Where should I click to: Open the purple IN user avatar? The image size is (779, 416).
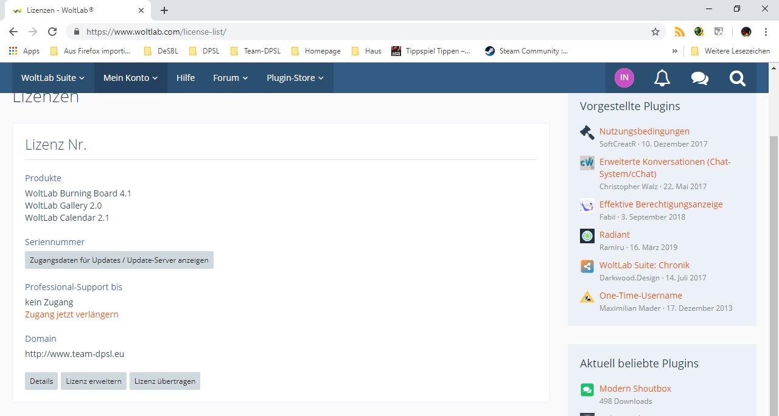pos(624,78)
